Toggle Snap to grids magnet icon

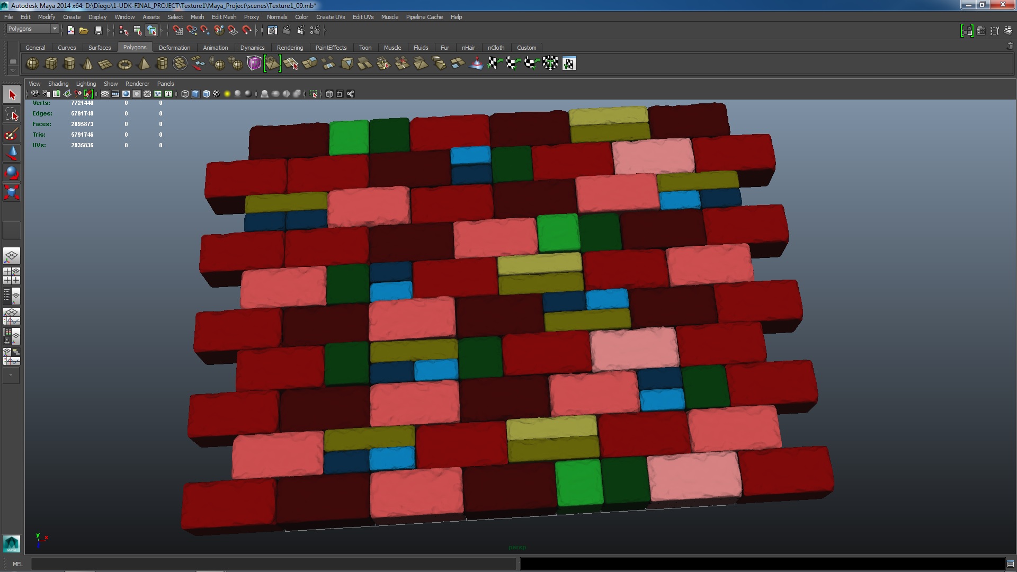177,30
